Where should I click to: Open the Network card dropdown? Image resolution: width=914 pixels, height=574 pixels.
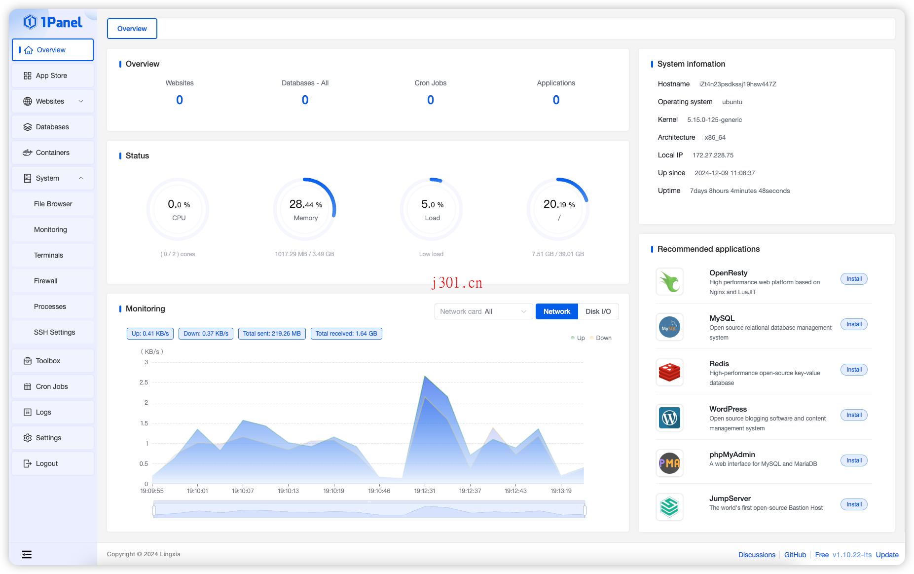coord(483,311)
